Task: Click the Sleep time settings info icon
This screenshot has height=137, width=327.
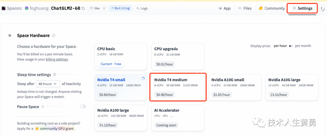Action: [x=54, y=75]
